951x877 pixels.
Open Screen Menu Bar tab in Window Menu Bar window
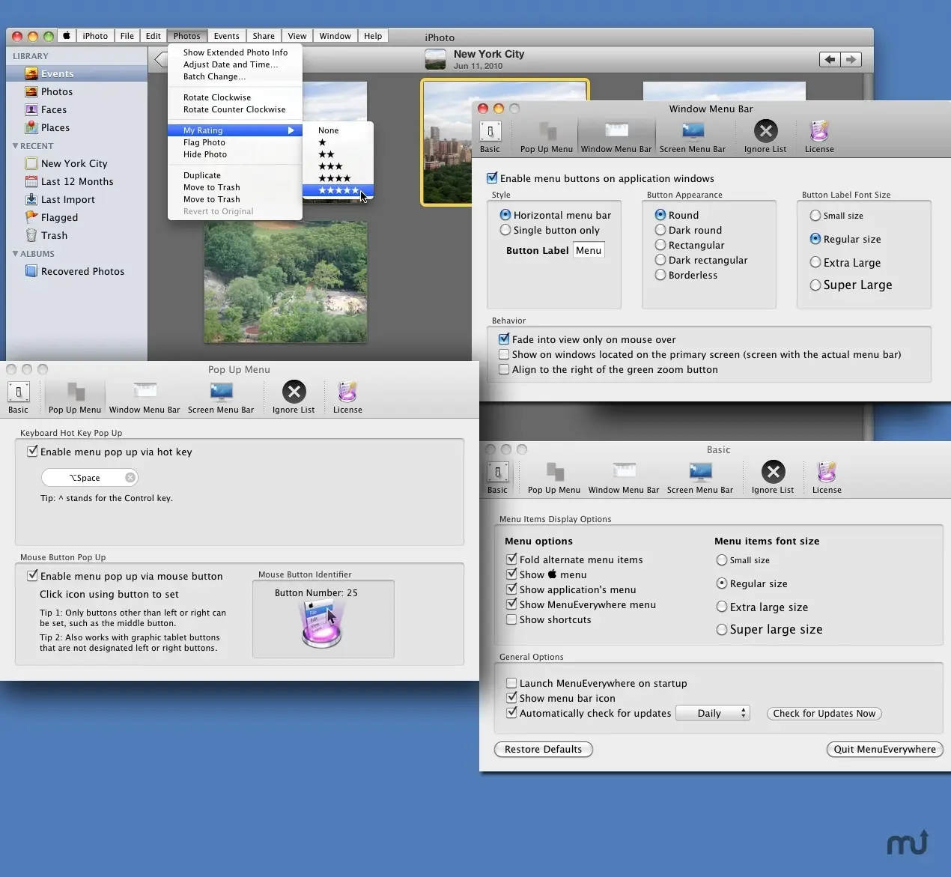pos(693,137)
